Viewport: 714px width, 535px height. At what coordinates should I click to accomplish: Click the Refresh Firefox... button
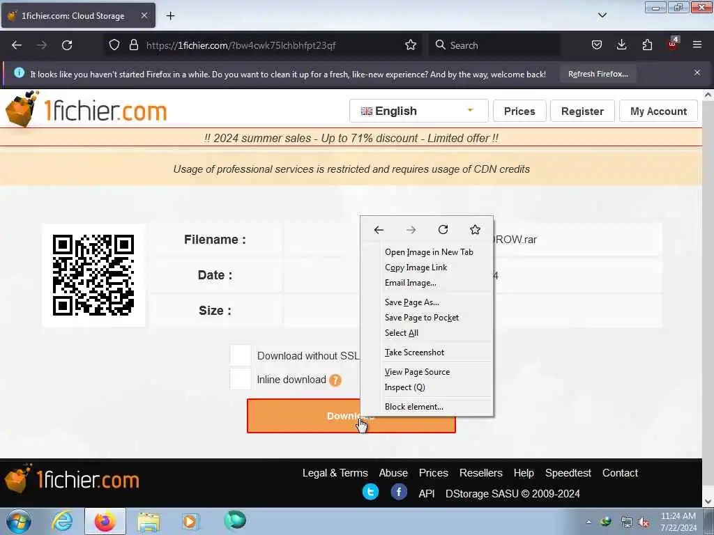598,74
